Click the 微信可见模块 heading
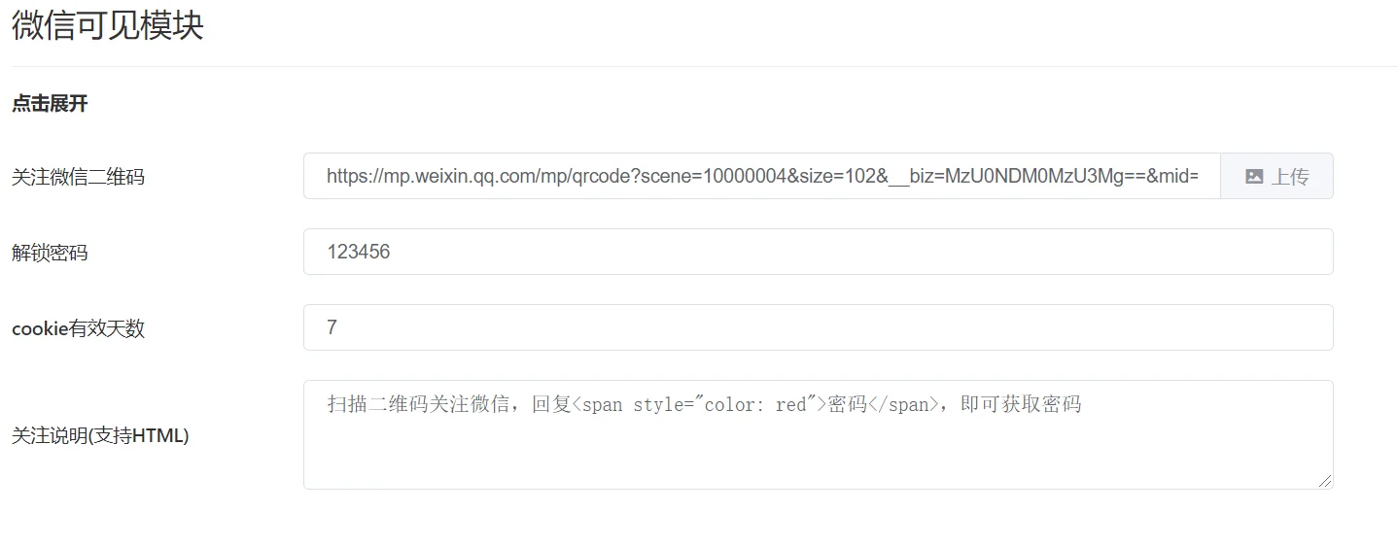The height and width of the screenshot is (547, 1398). (x=107, y=26)
